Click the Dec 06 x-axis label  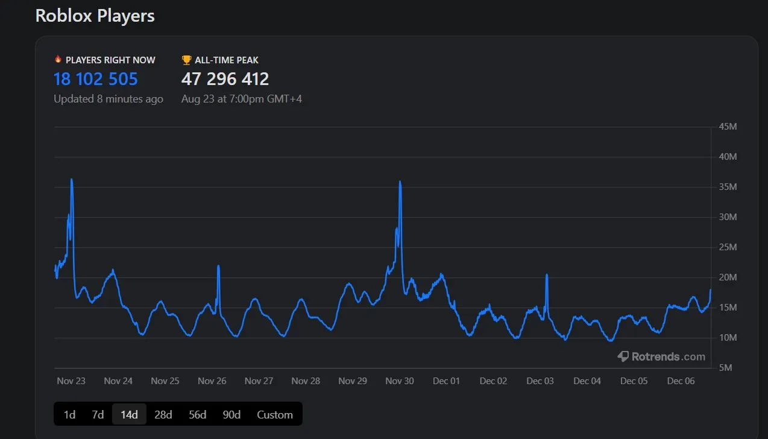681,381
